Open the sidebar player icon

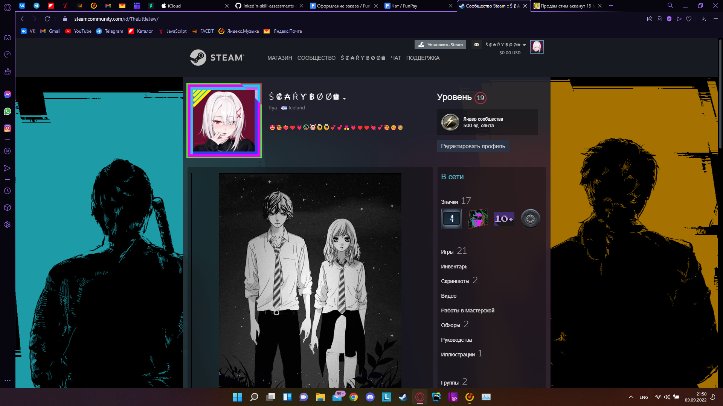[7, 151]
